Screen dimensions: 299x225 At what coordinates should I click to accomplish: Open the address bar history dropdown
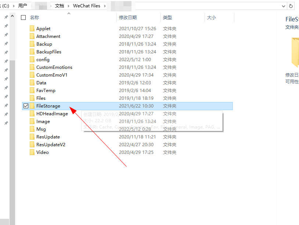point(283,6)
